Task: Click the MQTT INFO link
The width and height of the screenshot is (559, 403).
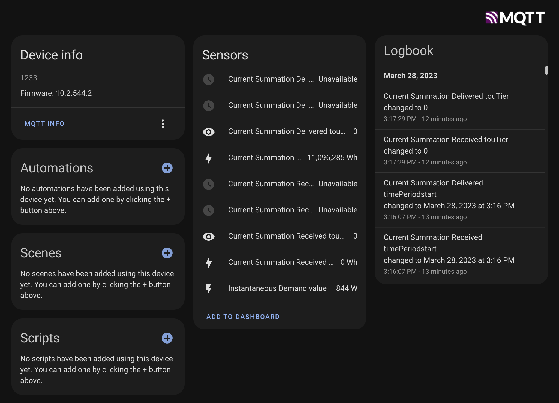Action: (44, 124)
